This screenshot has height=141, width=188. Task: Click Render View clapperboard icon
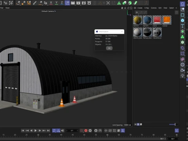point(73,3)
